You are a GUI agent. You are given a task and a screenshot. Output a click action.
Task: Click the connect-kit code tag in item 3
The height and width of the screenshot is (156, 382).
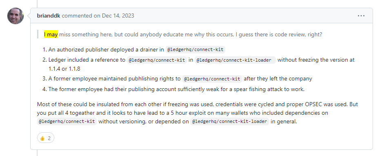click(x=212, y=79)
